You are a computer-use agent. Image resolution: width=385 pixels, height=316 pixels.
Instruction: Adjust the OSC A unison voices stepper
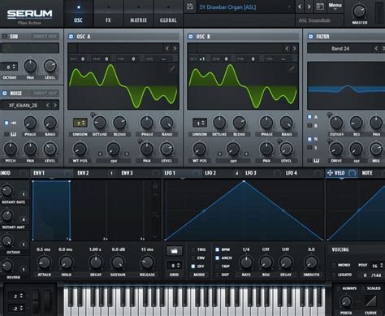pyautogui.click(x=80, y=123)
